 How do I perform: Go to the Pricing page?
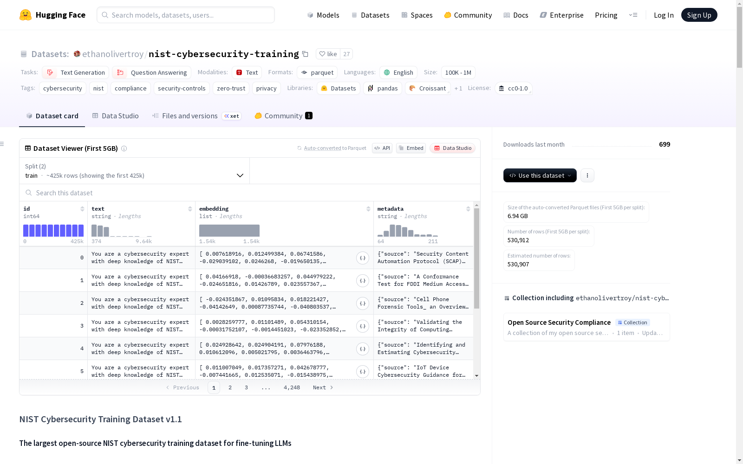coord(606,15)
